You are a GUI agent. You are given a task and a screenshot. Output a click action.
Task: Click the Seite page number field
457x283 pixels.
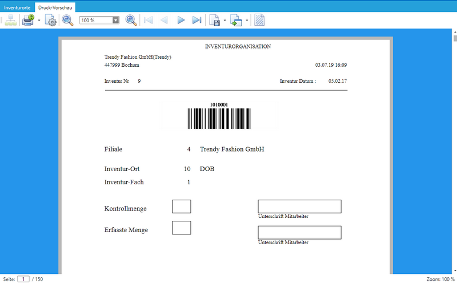pos(23,279)
